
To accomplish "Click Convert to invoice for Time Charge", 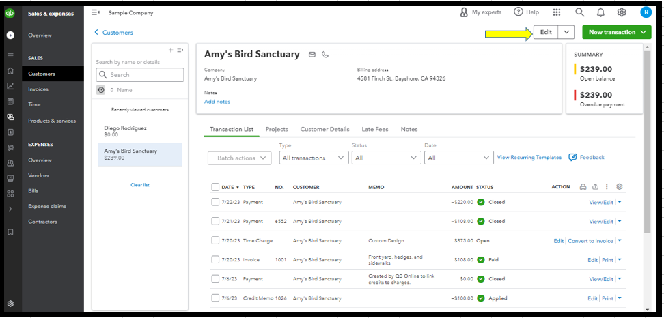I will pyautogui.click(x=590, y=241).
